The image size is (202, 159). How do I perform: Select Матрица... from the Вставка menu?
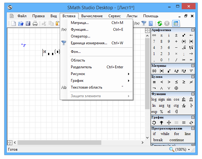click(80, 23)
